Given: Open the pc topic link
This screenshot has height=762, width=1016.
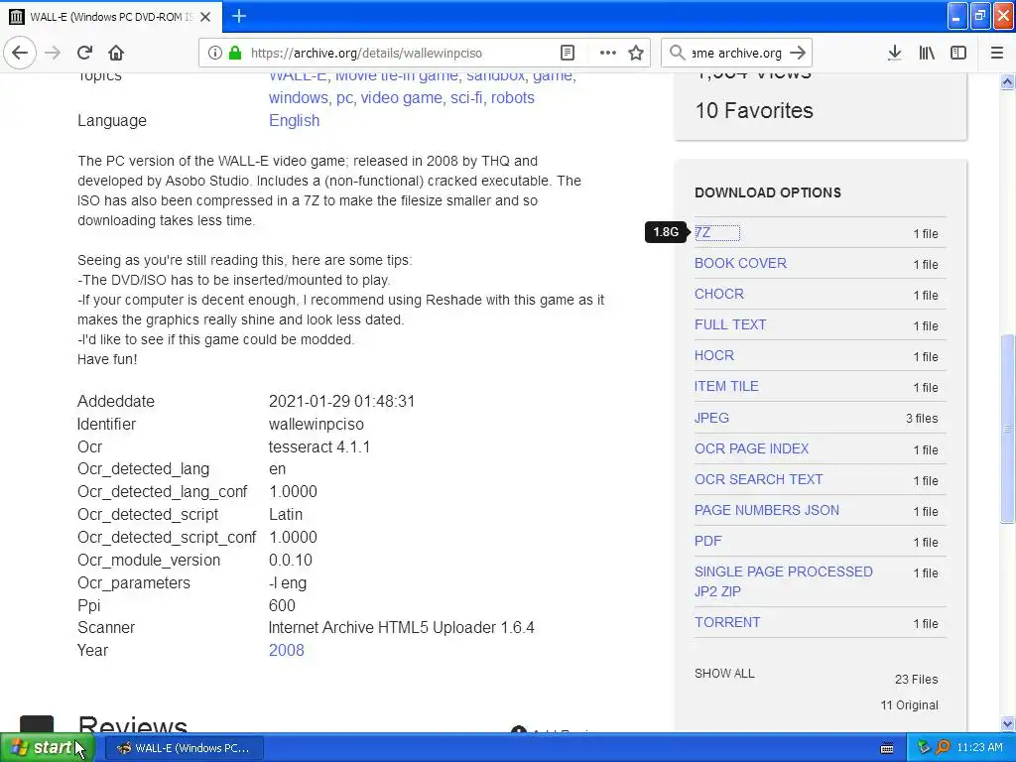Looking at the screenshot, I should pos(344,98).
